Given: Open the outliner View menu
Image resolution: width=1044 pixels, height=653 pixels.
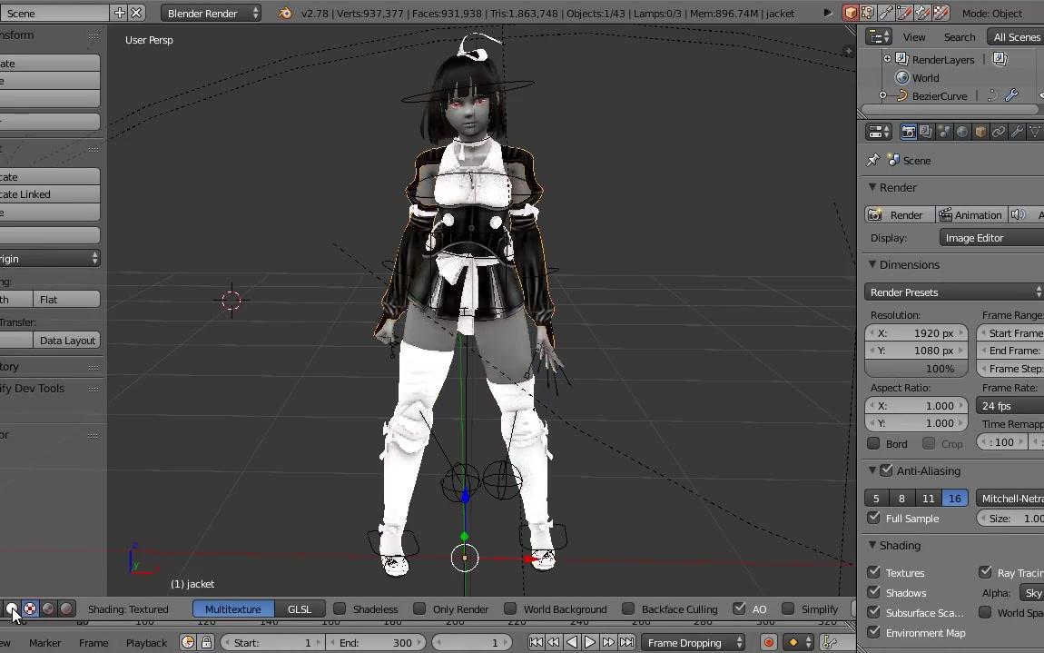Looking at the screenshot, I should click(914, 37).
